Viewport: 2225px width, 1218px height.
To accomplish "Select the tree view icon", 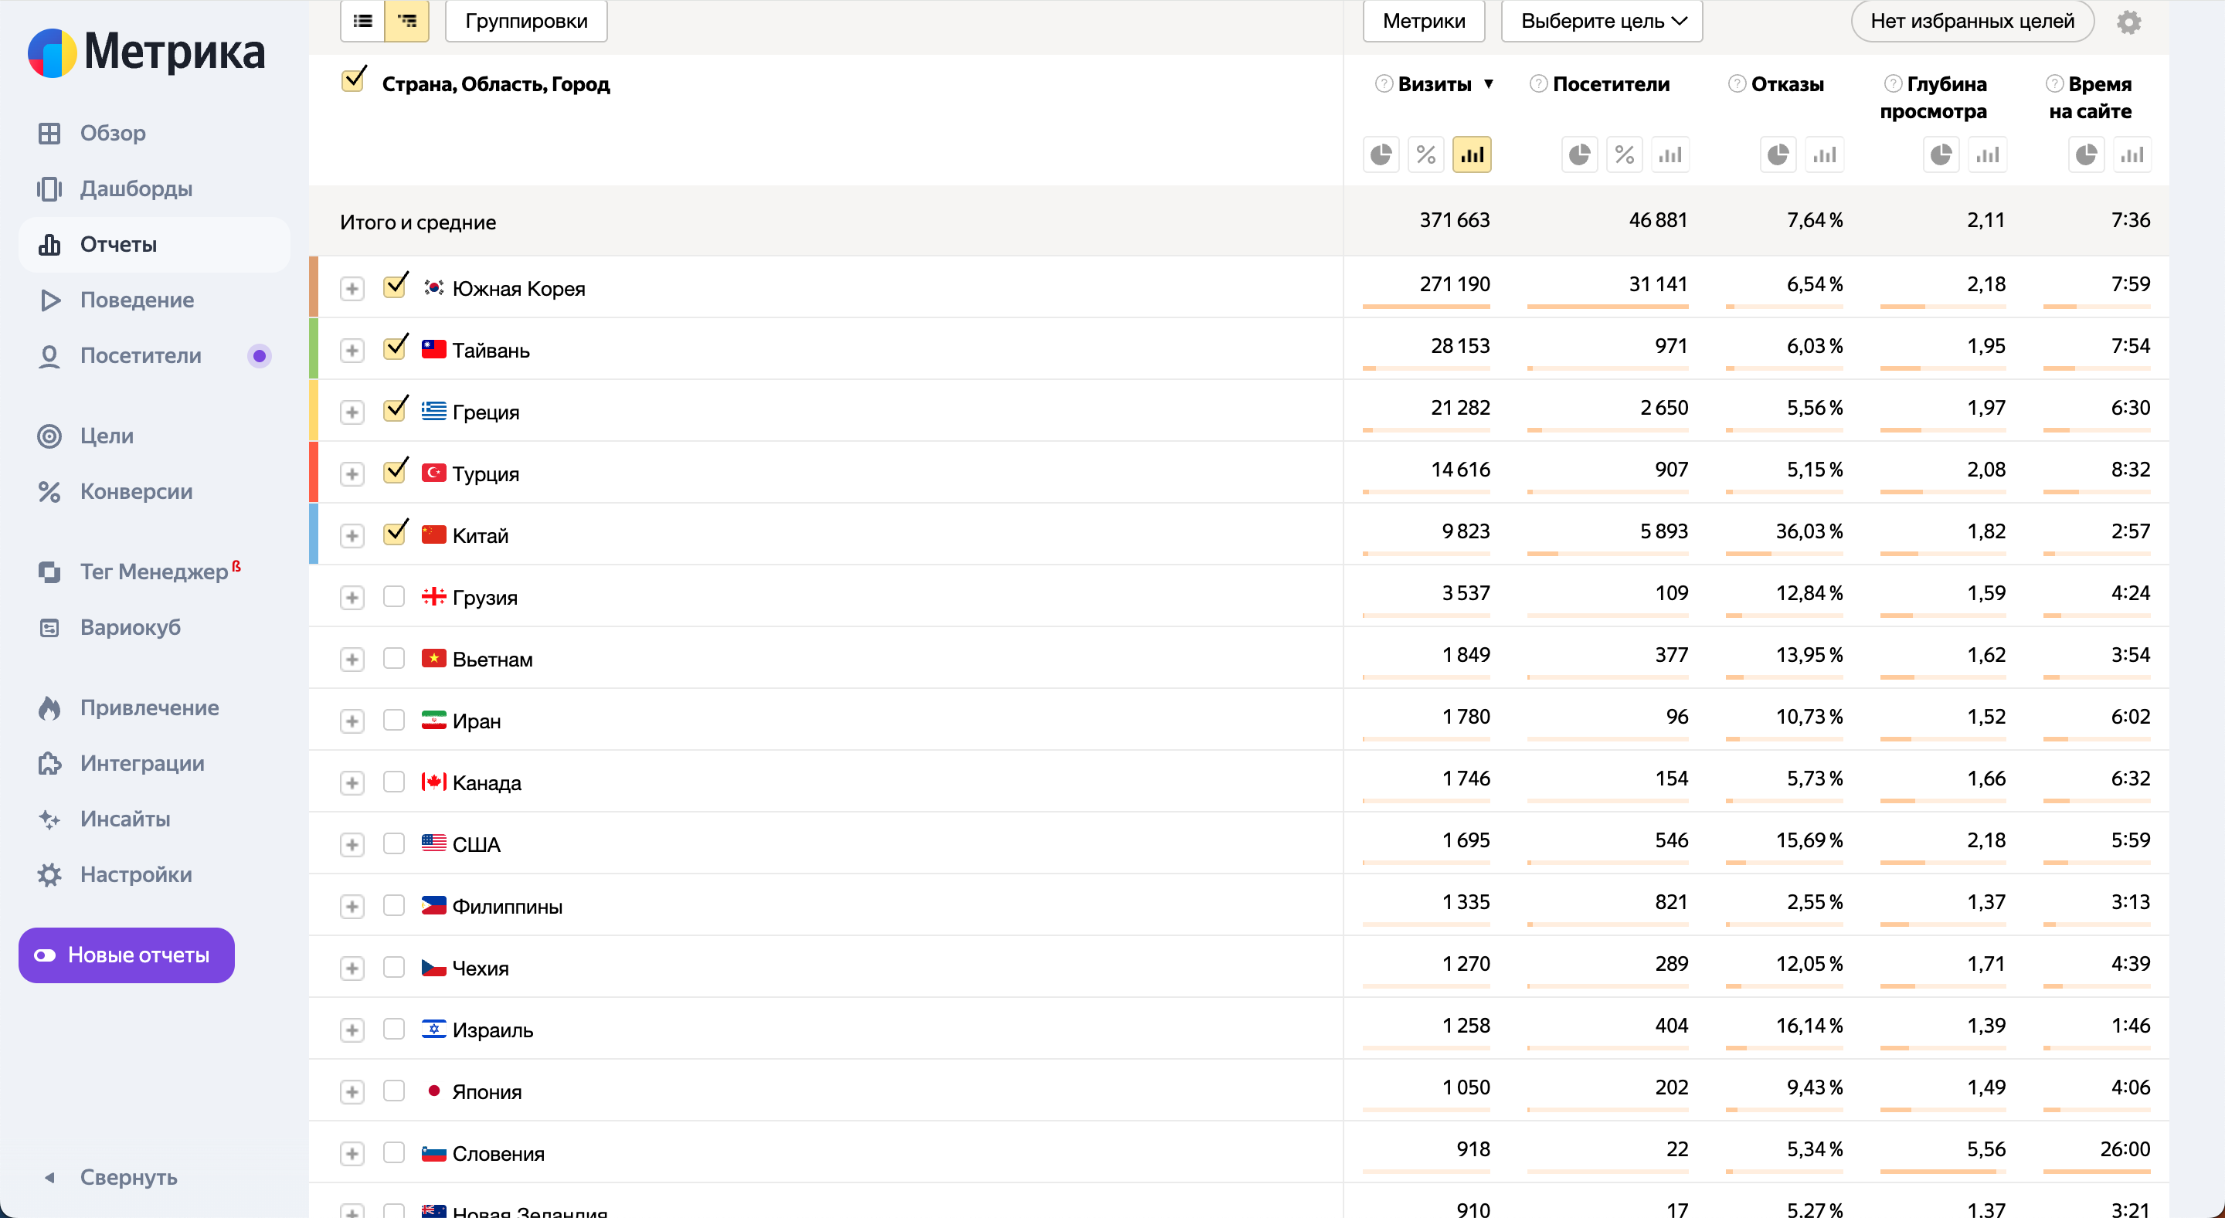I will pos(407,21).
